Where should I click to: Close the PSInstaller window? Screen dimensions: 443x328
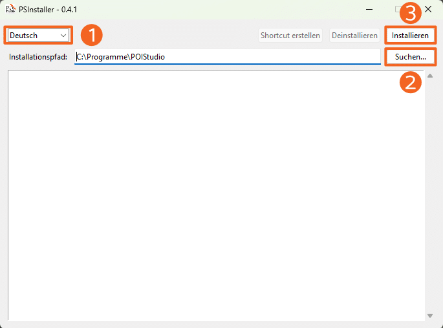point(427,10)
